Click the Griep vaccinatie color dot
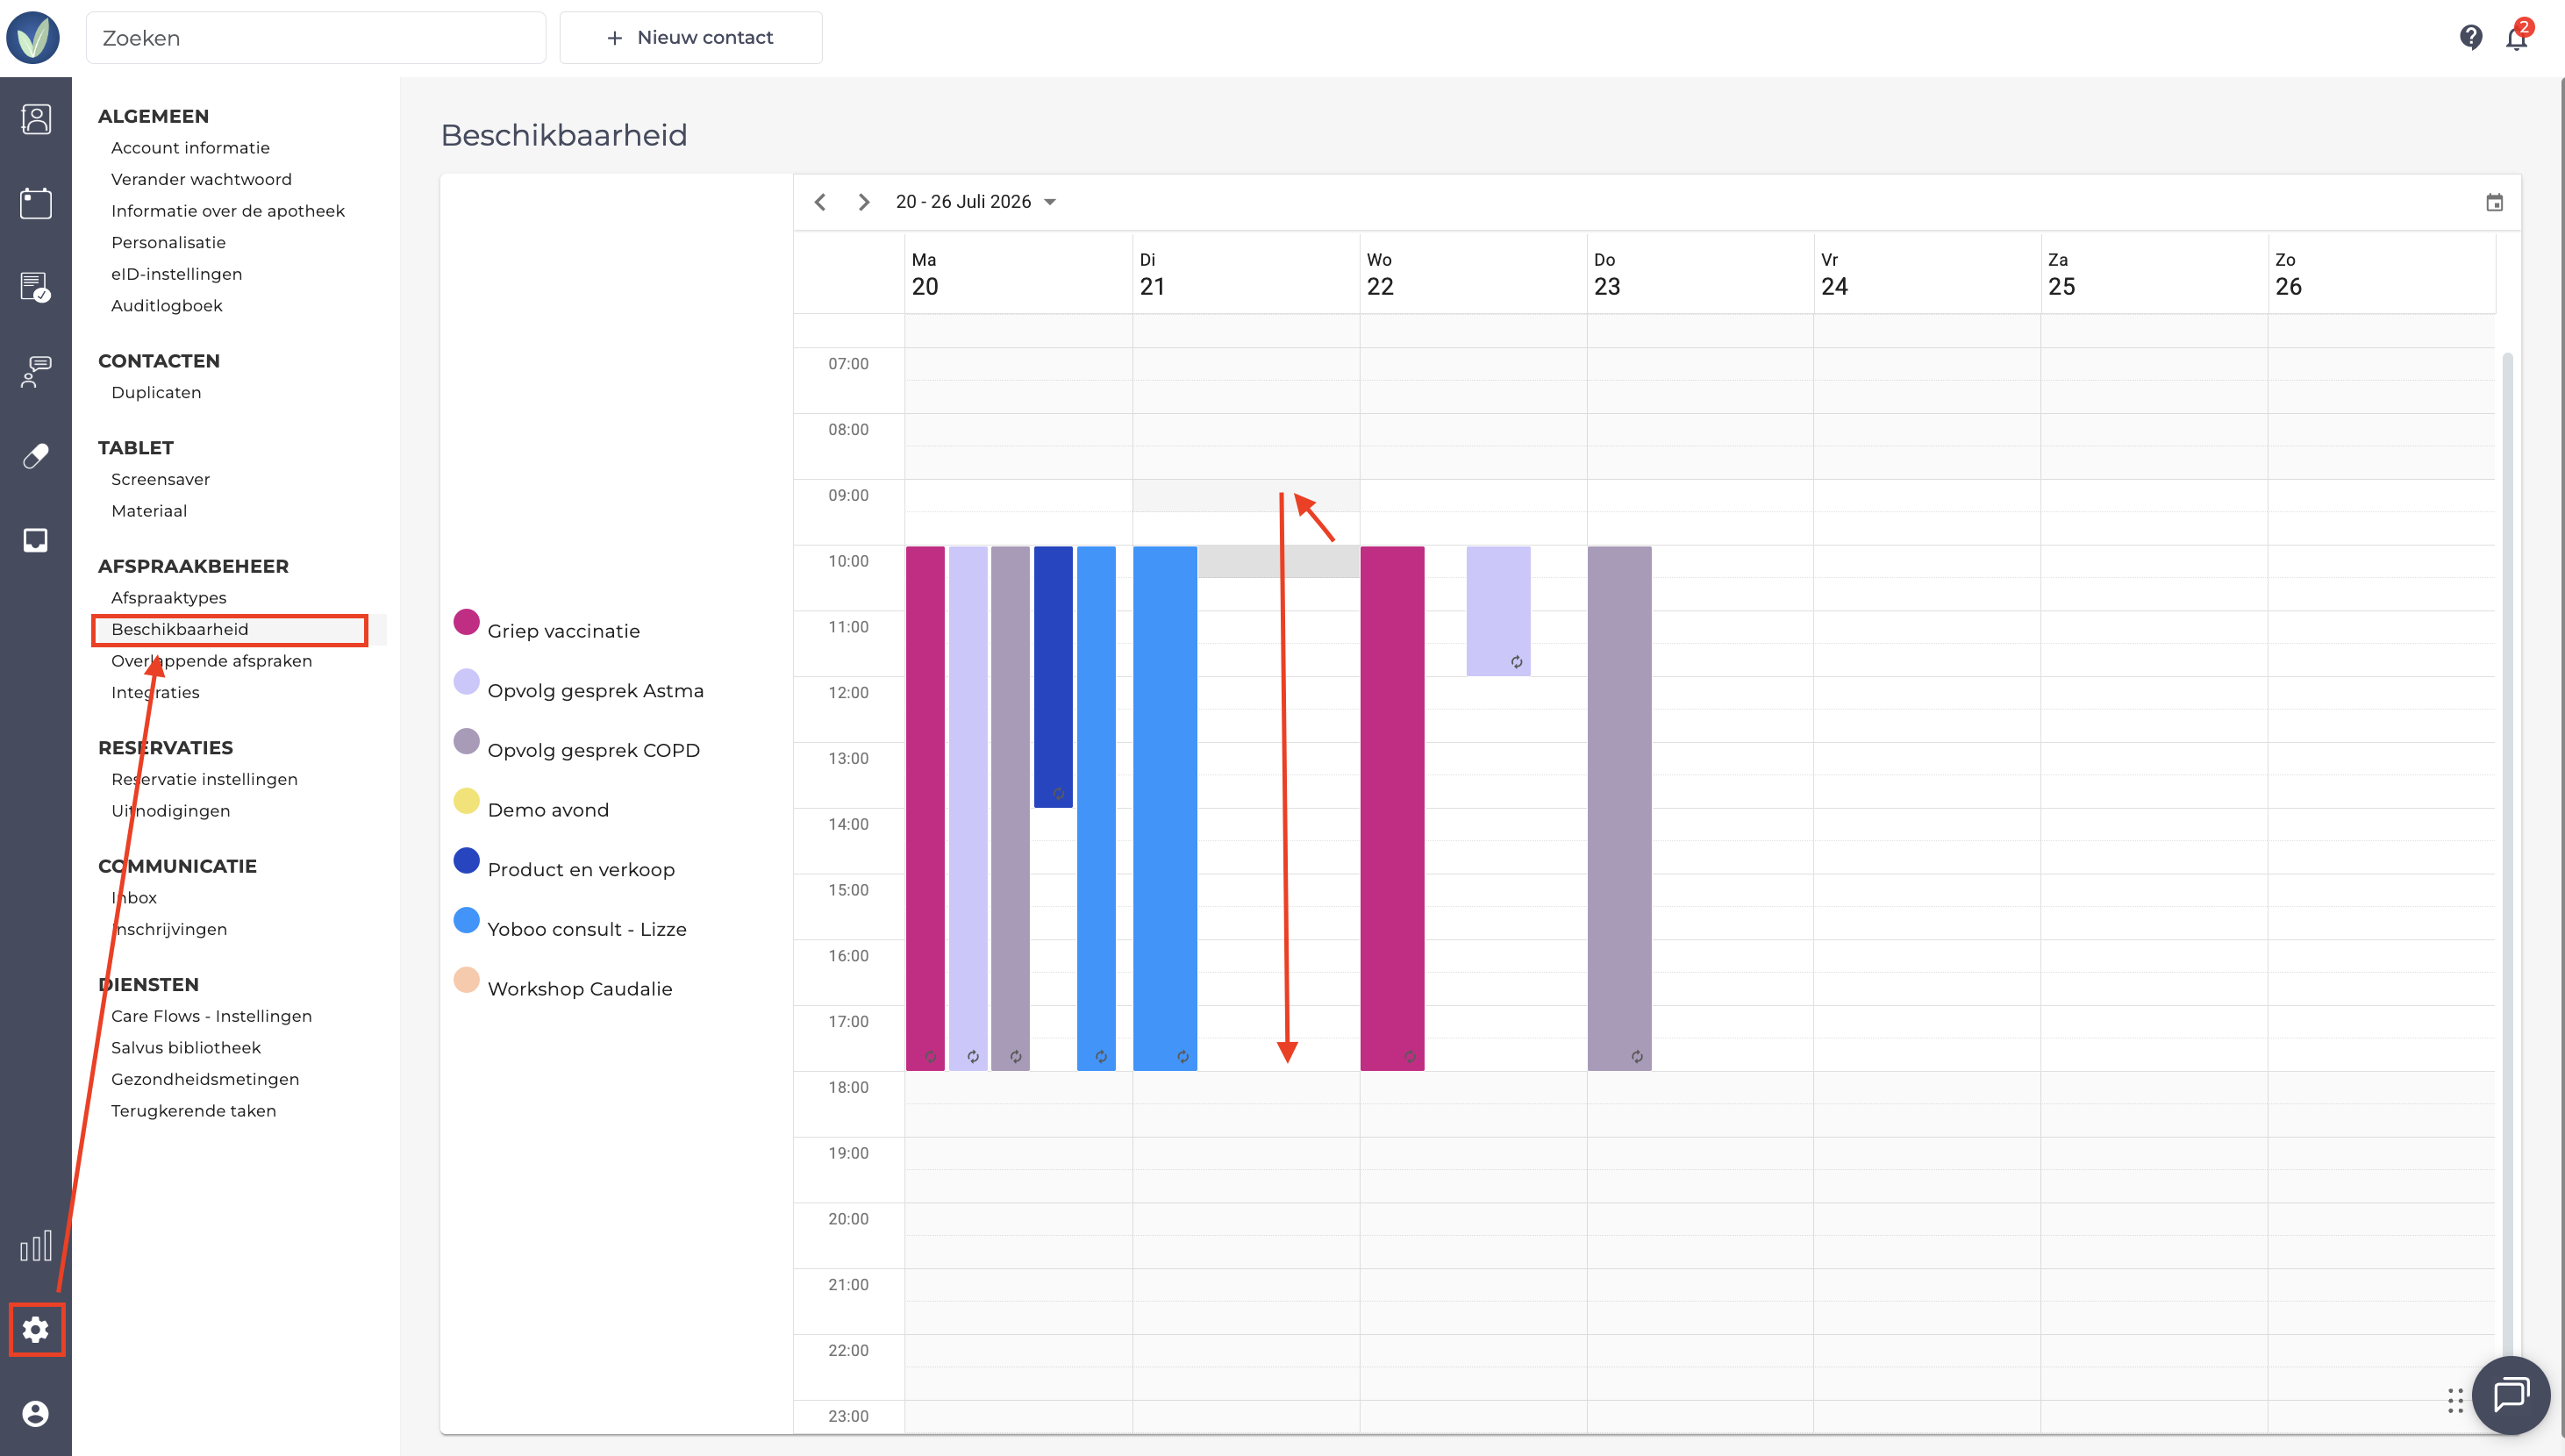This screenshot has width=2565, height=1456. click(467, 622)
